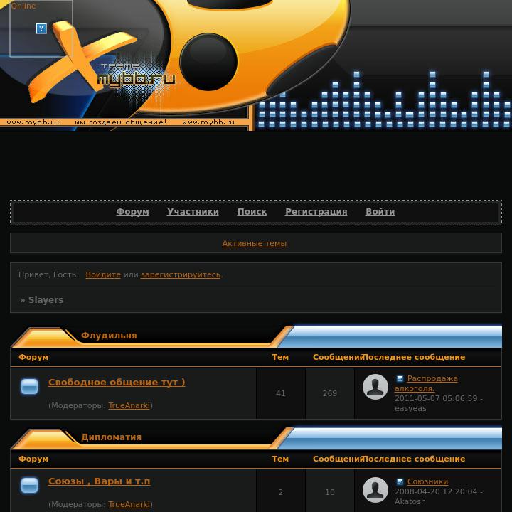Click the topic count 41
Screen dimensions: 512x512
(280, 393)
